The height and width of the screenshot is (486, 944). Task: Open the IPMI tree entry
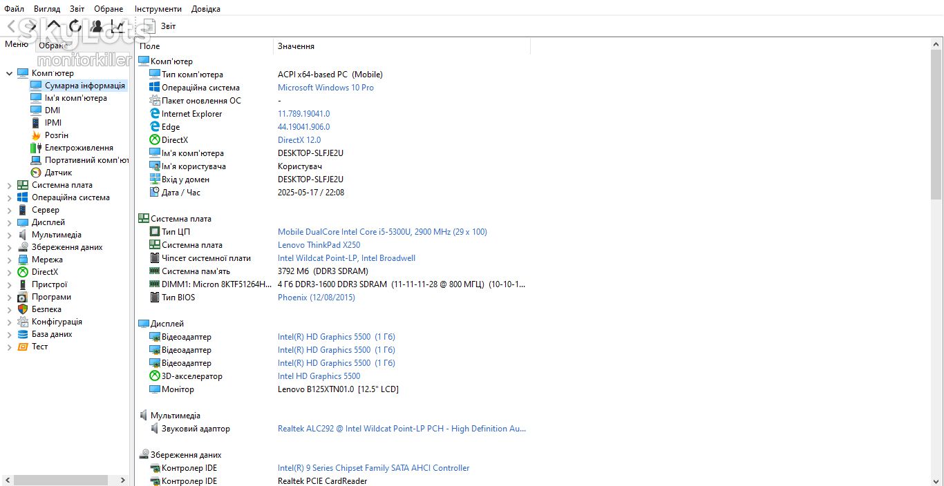[53, 123]
